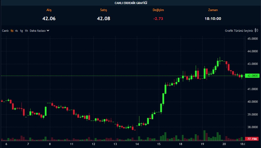Open the Daha fazlası dropdown chevron
Image resolution: width=261 pixels, height=148 pixels.
pos(48,31)
